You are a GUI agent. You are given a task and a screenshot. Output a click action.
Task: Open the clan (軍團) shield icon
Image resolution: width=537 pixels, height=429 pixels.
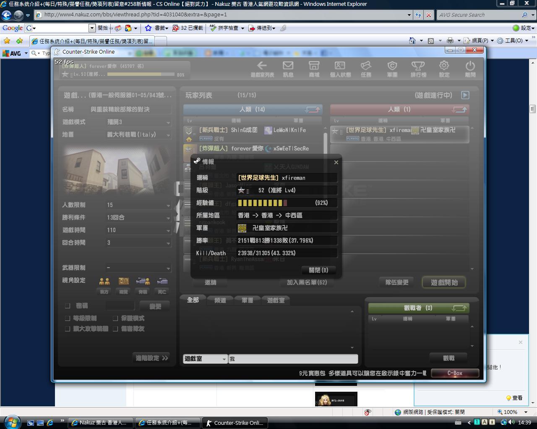[x=392, y=69]
